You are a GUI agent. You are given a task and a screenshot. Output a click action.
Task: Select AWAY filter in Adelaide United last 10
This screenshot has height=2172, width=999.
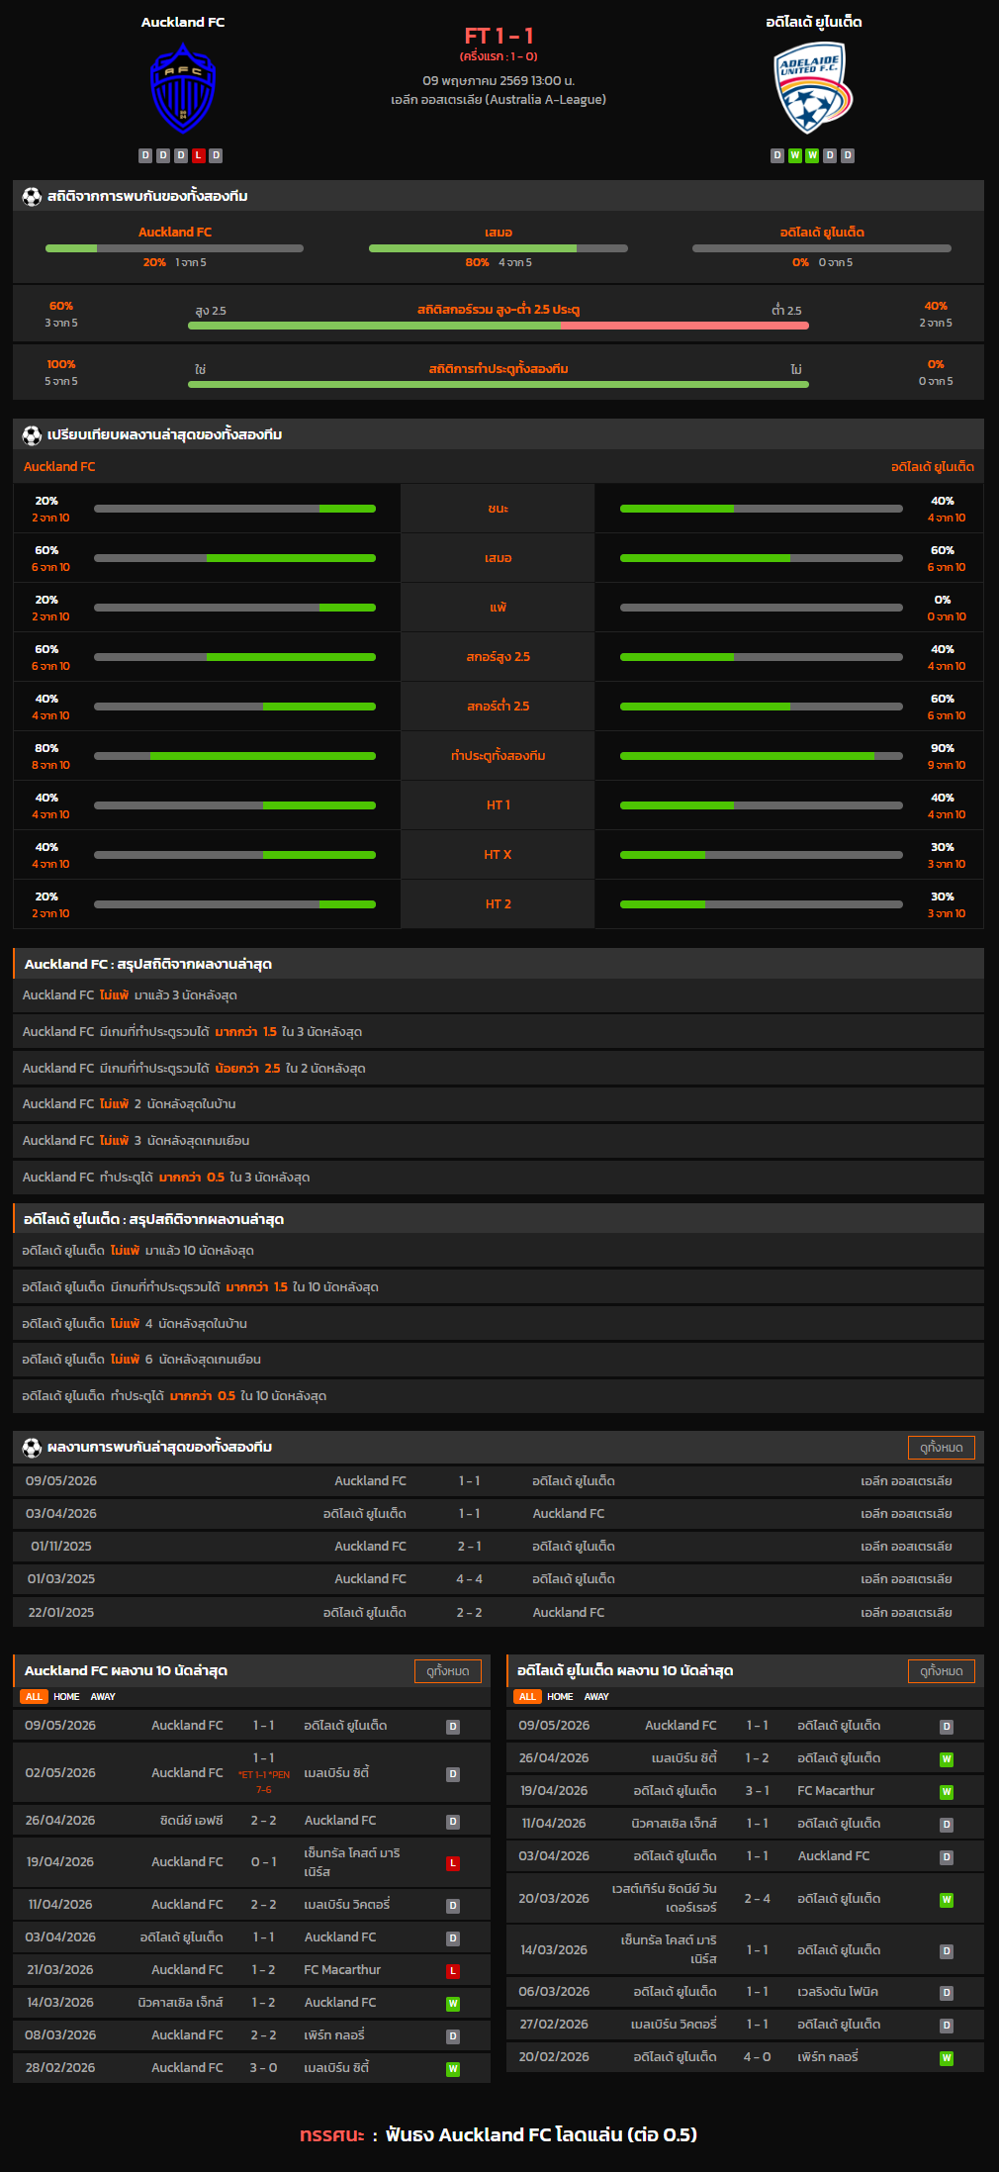tap(596, 1696)
